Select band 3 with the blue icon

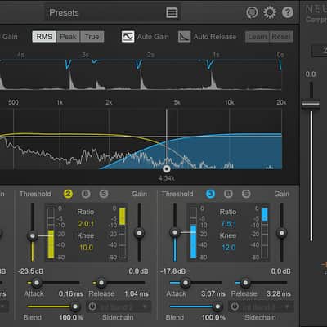(x=210, y=194)
